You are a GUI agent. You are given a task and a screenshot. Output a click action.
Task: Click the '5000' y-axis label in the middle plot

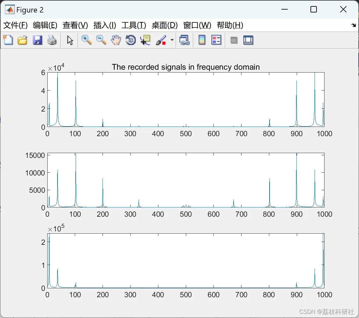37,190
